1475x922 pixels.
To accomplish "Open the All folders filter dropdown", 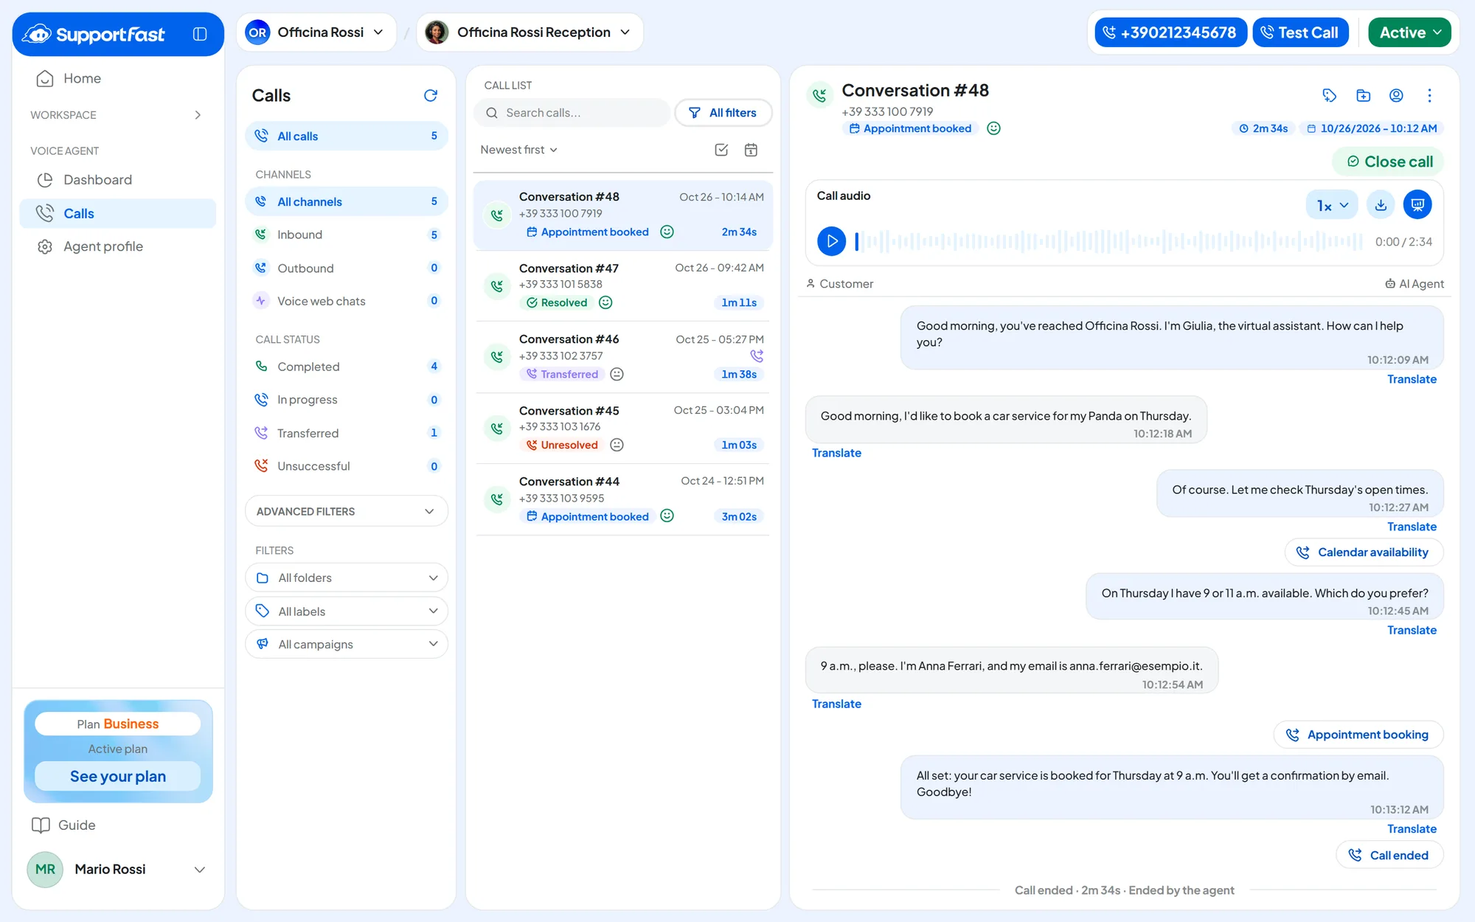I will 346,578.
